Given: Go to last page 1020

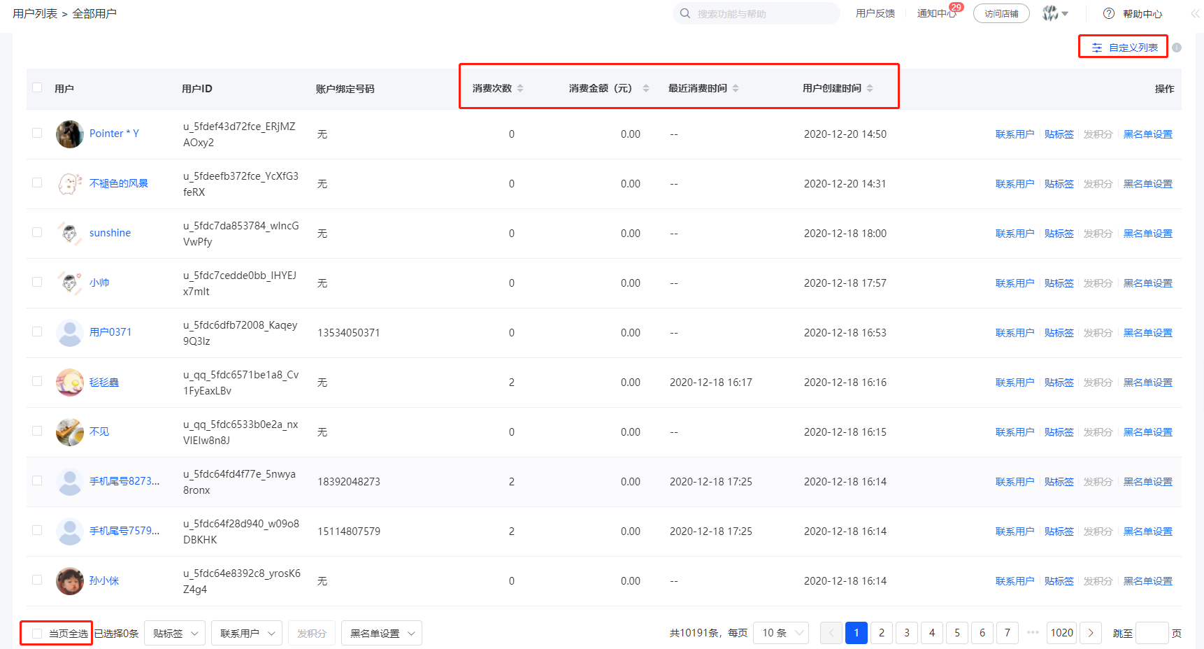Looking at the screenshot, I should 1061,633.
